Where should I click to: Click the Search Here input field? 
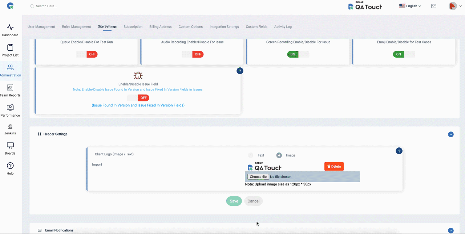[46, 6]
